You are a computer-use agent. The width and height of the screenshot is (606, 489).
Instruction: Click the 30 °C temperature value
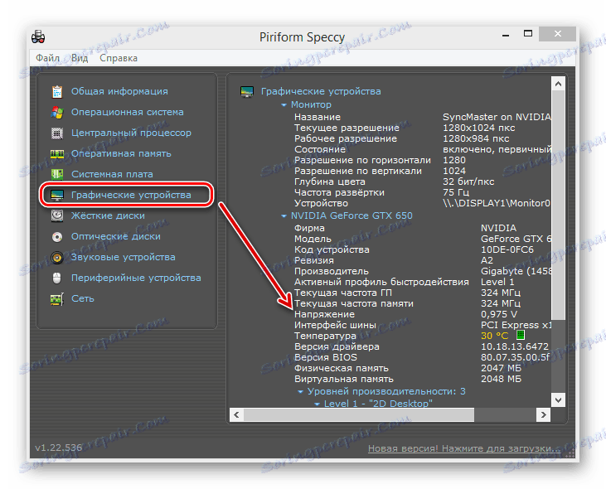(494, 336)
